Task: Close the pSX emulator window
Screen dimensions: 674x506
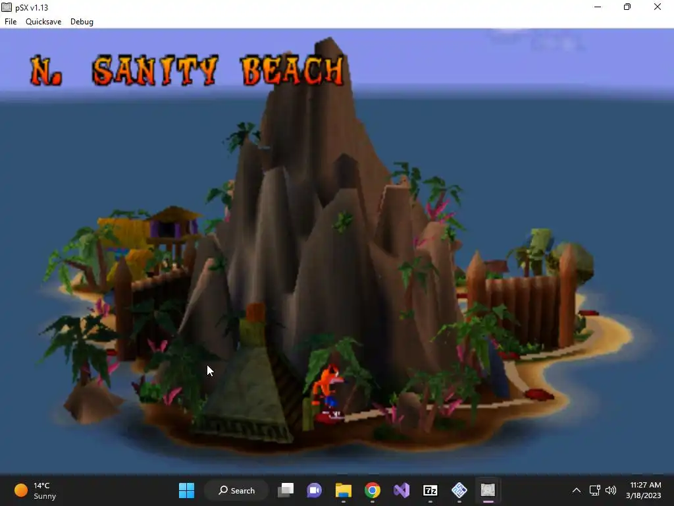Action: 658,7
